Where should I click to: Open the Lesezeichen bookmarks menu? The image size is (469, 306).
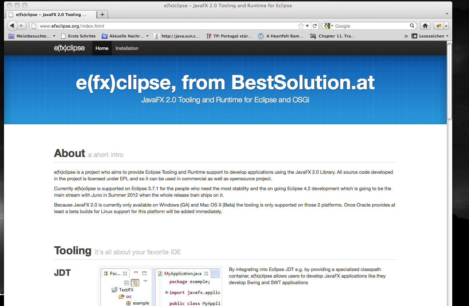click(430, 36)
